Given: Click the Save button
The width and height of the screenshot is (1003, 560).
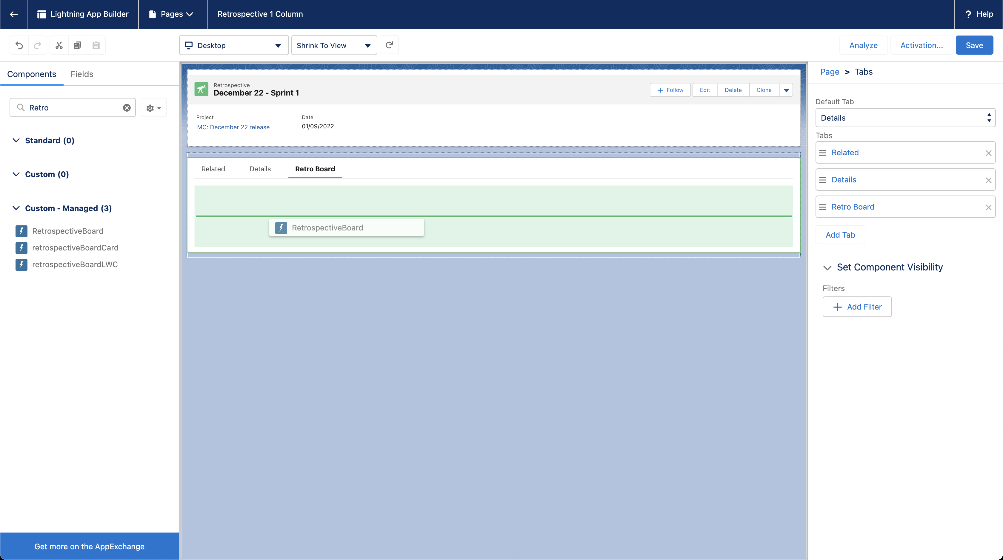Looking at the screenshot, I should (974, 45).
